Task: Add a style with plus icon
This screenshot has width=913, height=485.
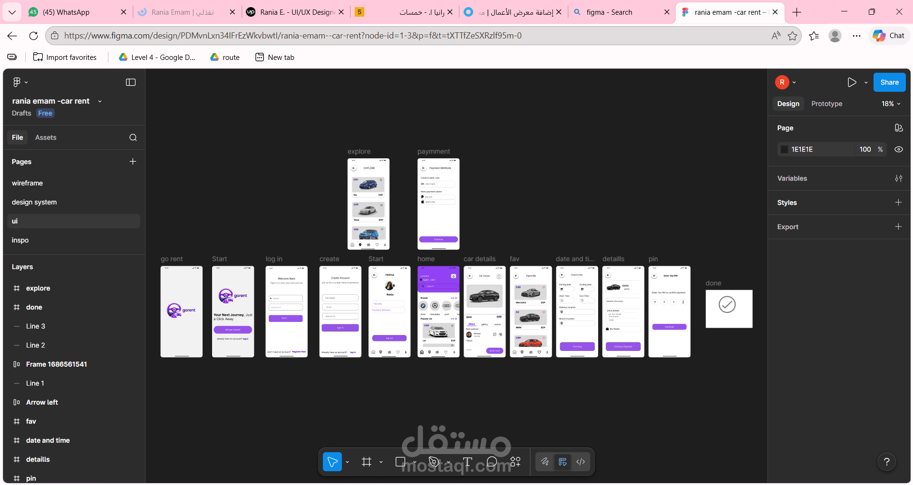Action: coord(898,203)
